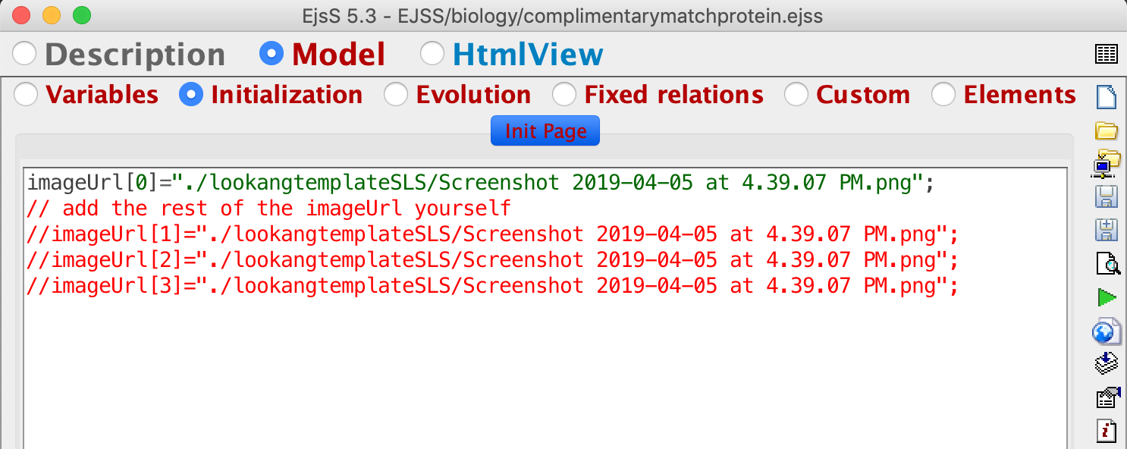Image resolution: width=1127 pixels, height=449 pixels.
Task: Select Fixed relations radio option
Action: [x=563, y=95]
